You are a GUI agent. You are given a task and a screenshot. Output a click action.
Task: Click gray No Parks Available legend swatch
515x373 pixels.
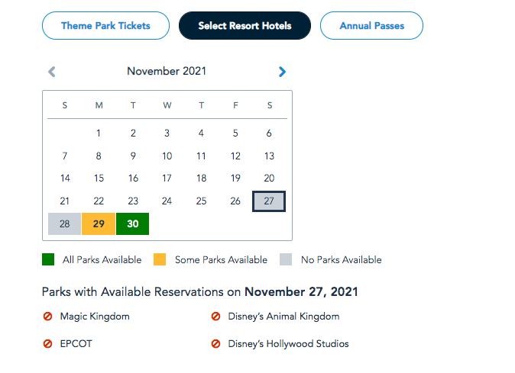pyautogui.click(x=286, y=259)
